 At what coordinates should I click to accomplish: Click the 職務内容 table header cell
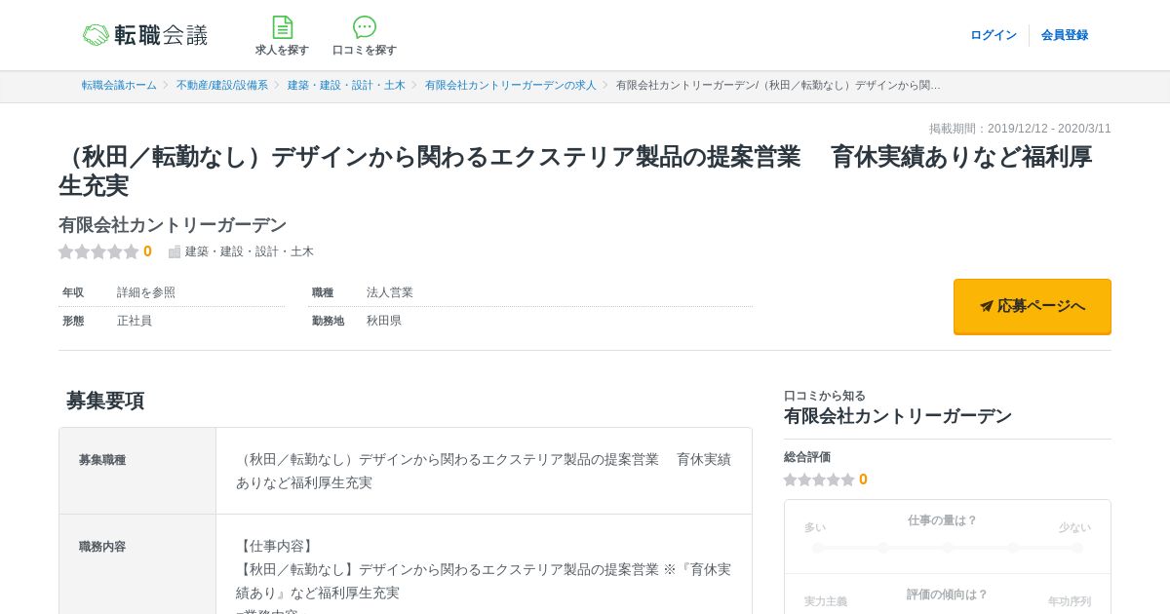137,564
